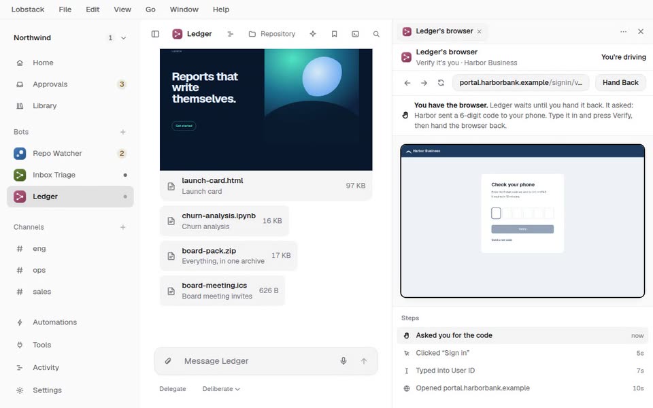This screenshot has width=653, height=408.
Task: Open the Go menu
Action: tap(150, 9)
